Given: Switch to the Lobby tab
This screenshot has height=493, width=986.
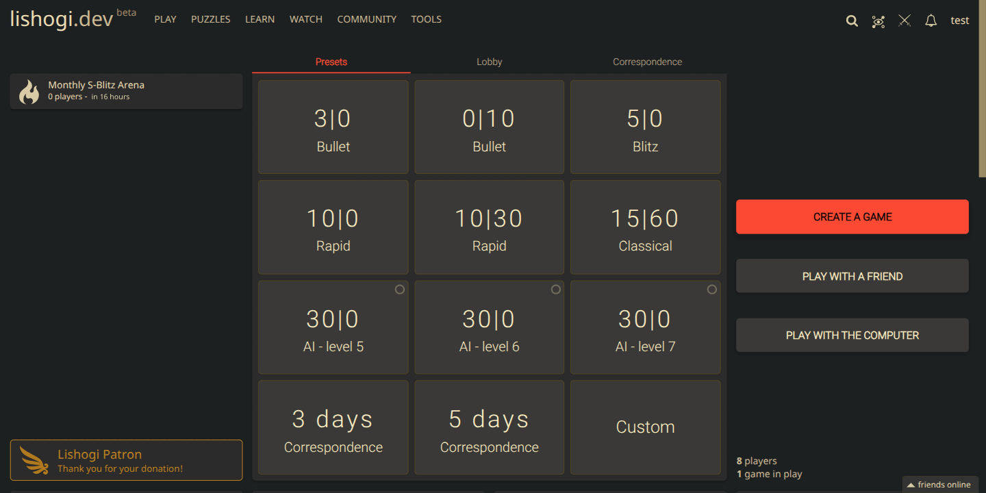Looking at the screenshot, I should click(489, 62).
